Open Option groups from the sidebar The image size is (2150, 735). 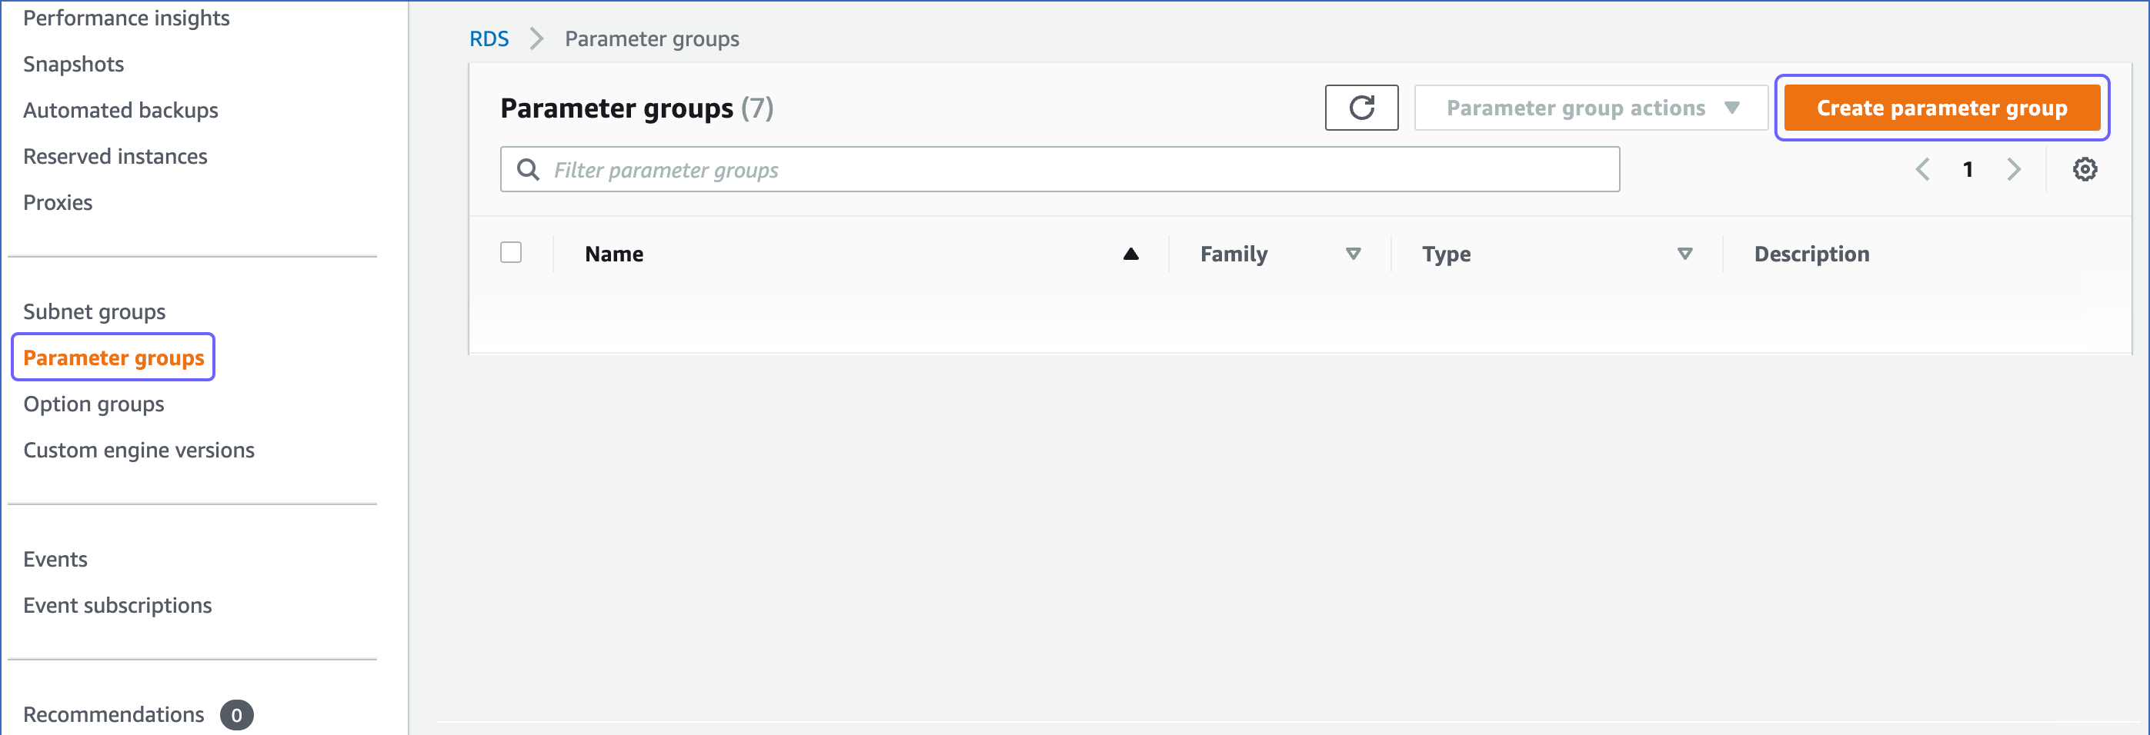coord(95,404)
